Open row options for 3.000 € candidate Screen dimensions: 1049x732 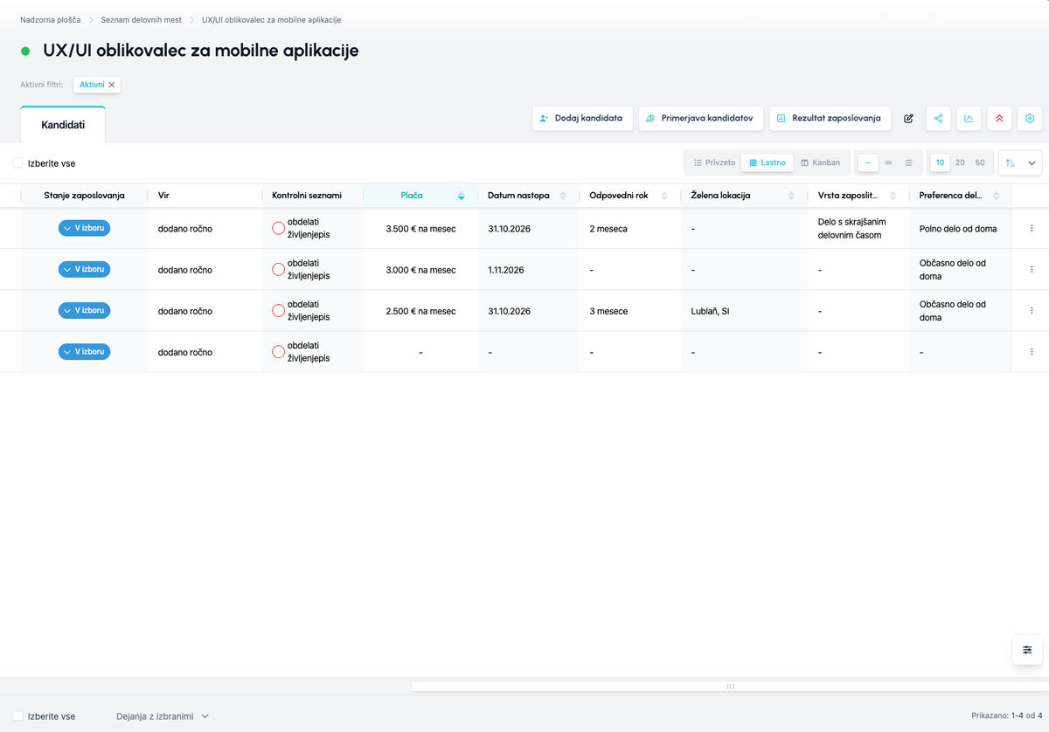coord(1032,270)
